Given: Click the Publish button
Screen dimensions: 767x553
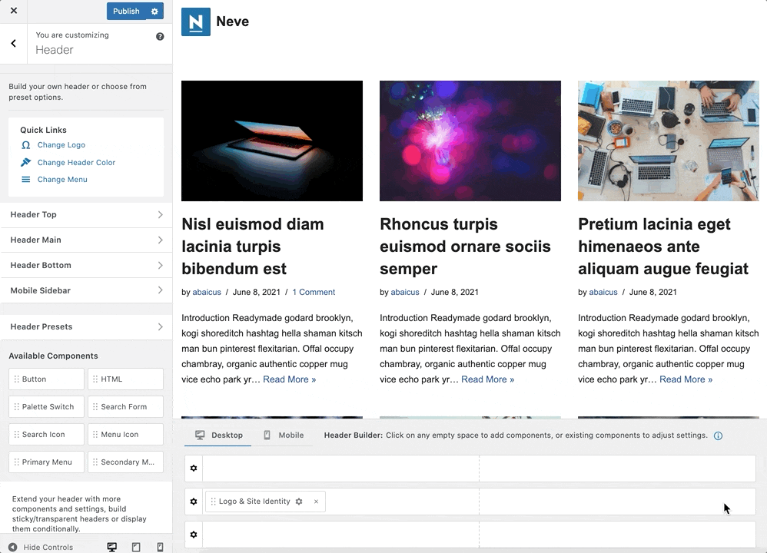Looking at the screenshot, I should click(126, 12).
